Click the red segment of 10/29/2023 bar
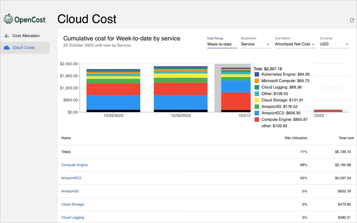The width and height of the screenshot is (357, 223). [113, 89]
